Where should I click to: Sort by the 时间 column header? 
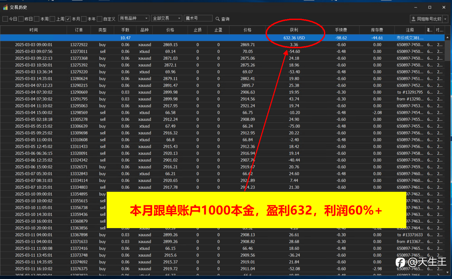point(34,30)
